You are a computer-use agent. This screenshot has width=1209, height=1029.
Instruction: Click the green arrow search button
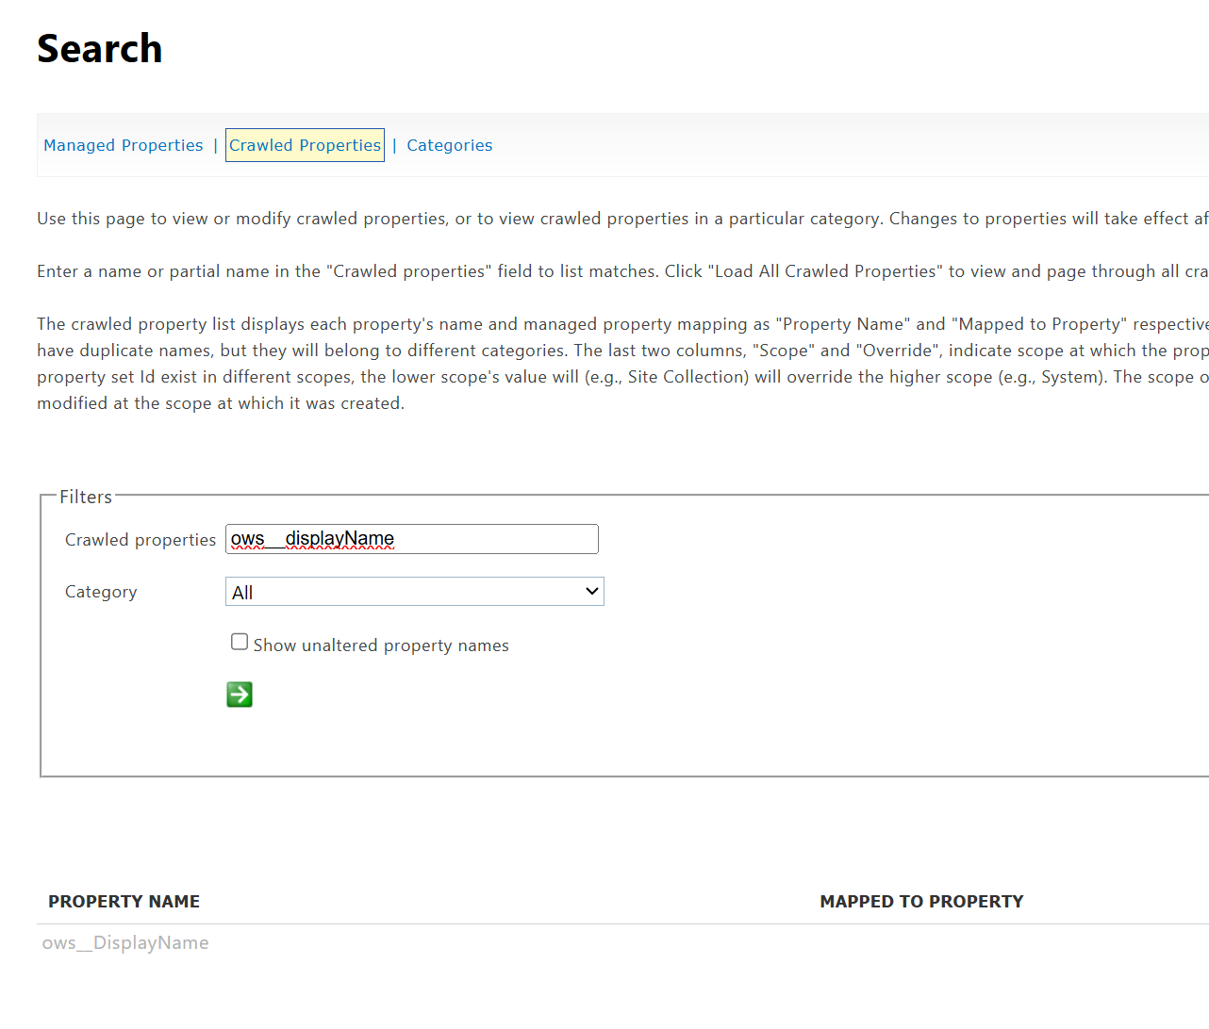(240, 694)
